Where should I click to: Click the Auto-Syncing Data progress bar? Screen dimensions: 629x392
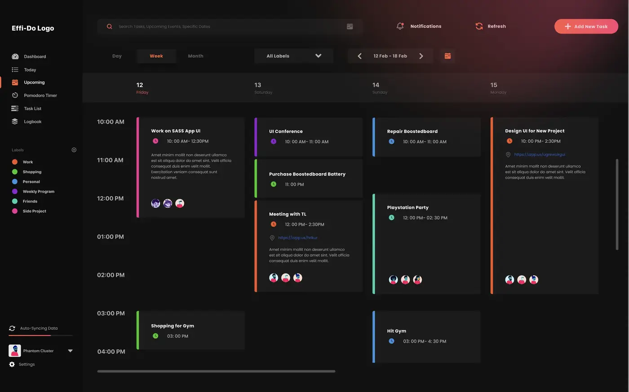tap(40, 335)
